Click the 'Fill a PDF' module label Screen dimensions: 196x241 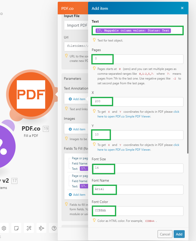31,136
